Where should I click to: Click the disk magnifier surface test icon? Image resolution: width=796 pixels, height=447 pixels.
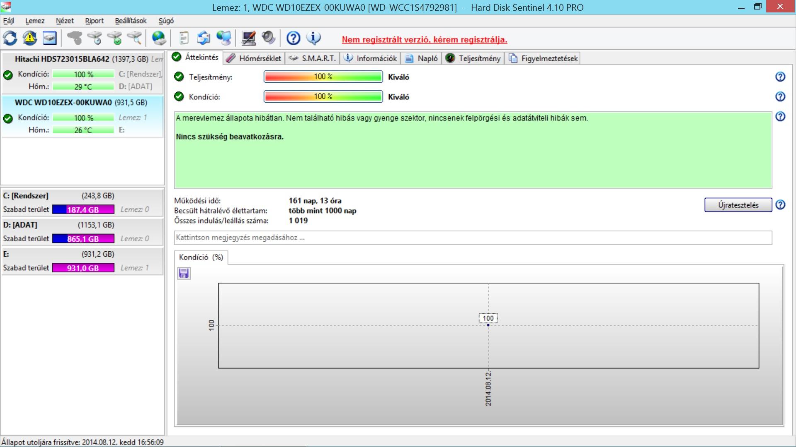click(x=134, y=38)
